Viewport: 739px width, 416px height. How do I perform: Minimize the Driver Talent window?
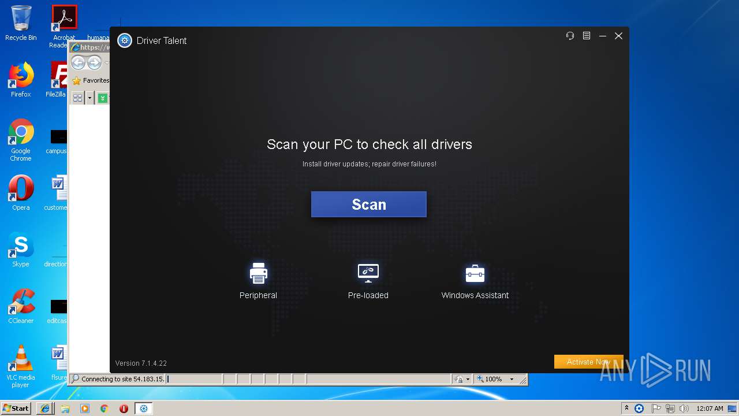602,36
